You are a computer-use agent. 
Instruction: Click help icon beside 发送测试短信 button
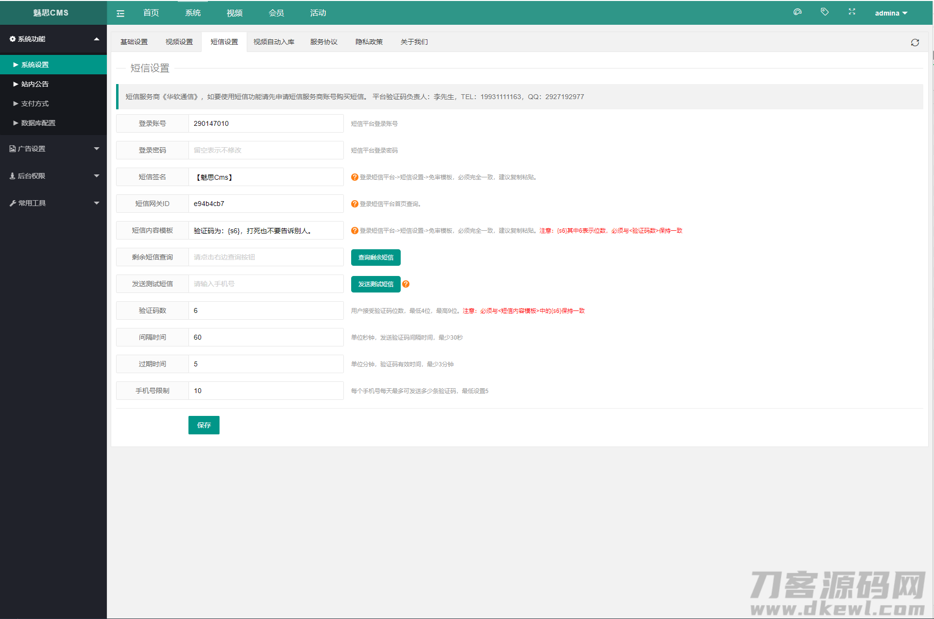tap(406, 284)
